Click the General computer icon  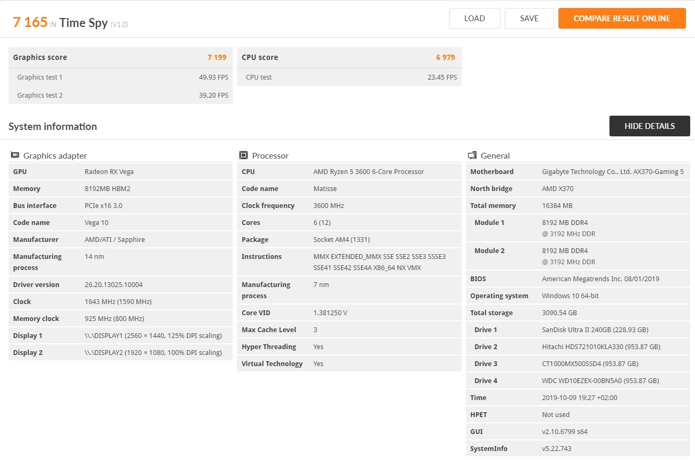point(472,155)
